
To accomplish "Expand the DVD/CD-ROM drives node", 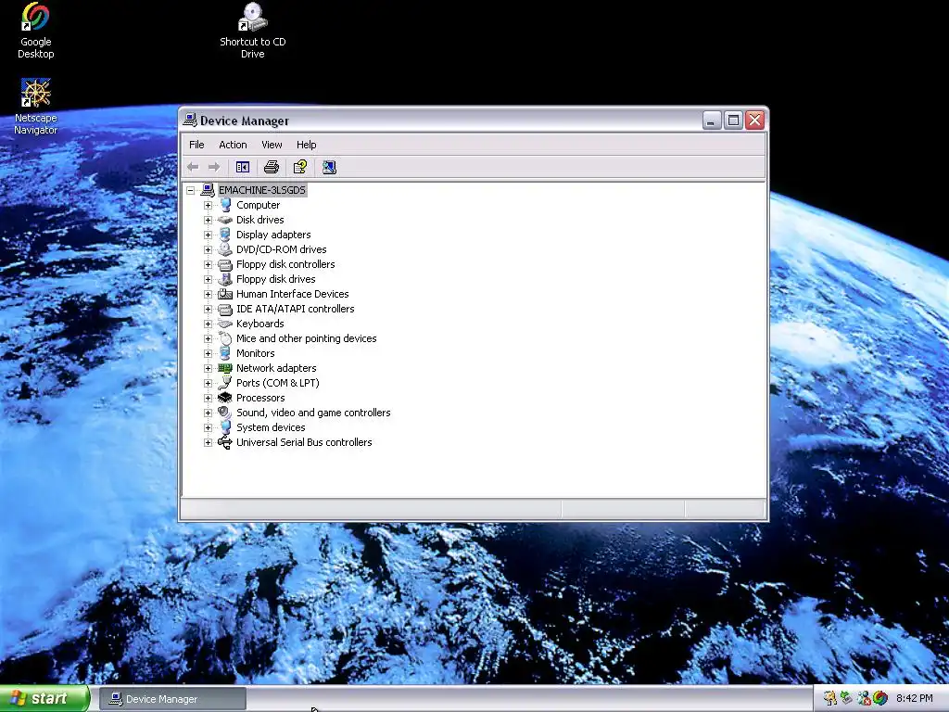I will pos(209,249).
